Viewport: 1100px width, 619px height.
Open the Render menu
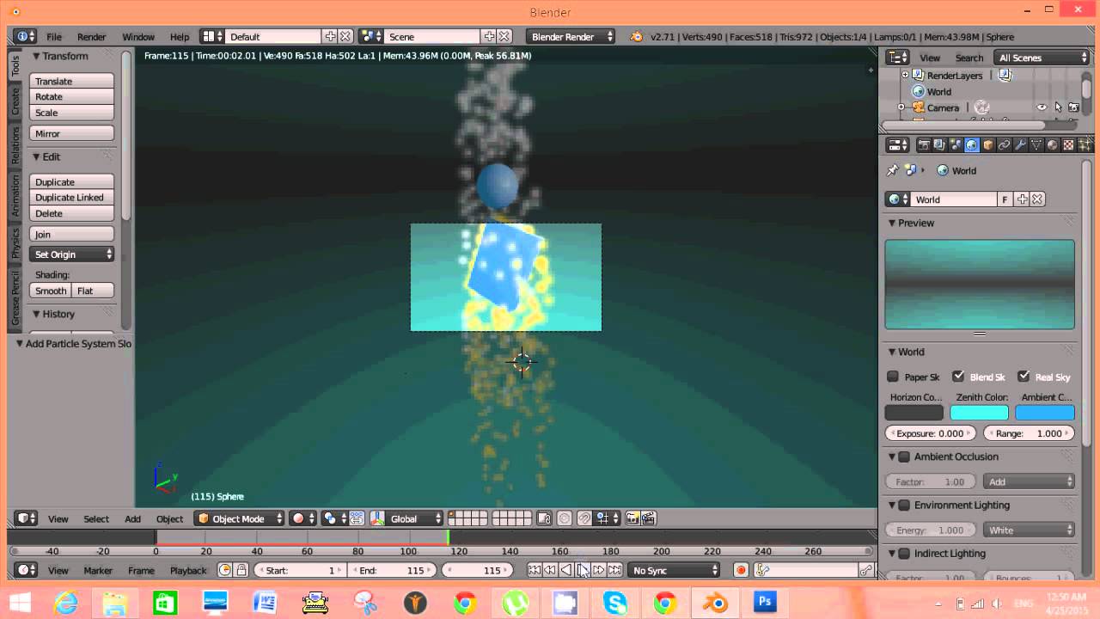(91, 36)
